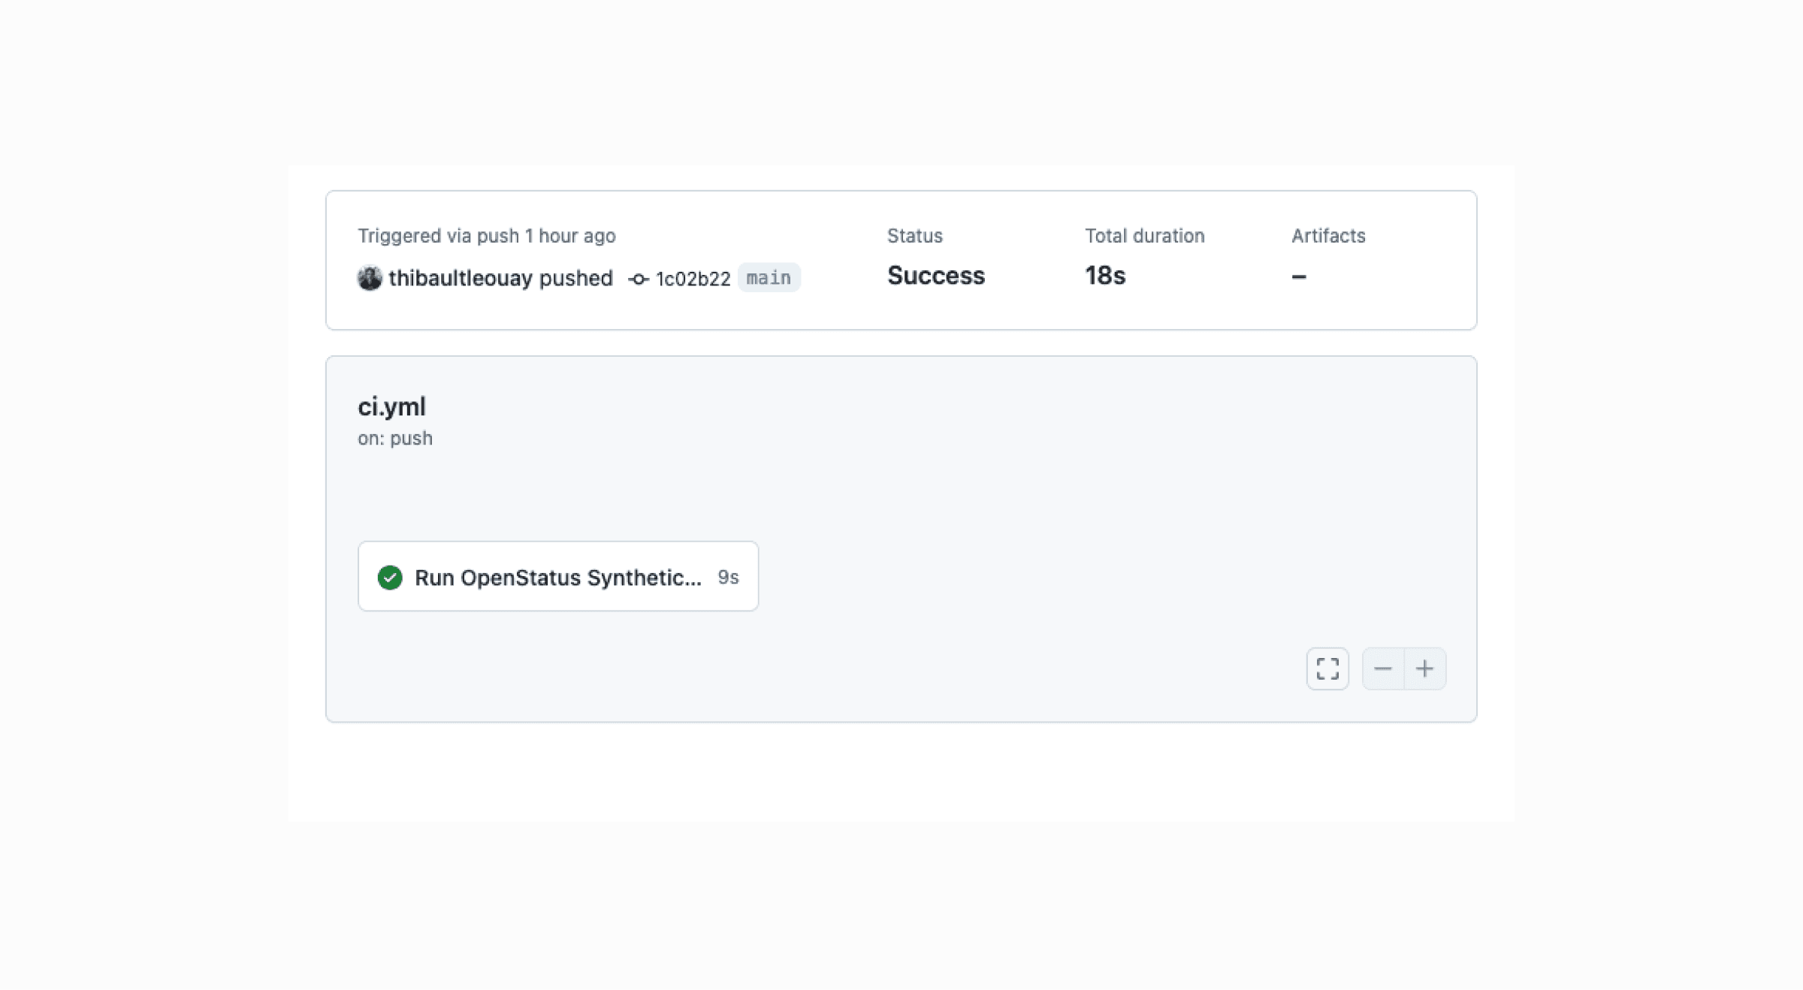Open the commit 1c02b22 link
Screen dimensions: 1803x990
[692, 278]
